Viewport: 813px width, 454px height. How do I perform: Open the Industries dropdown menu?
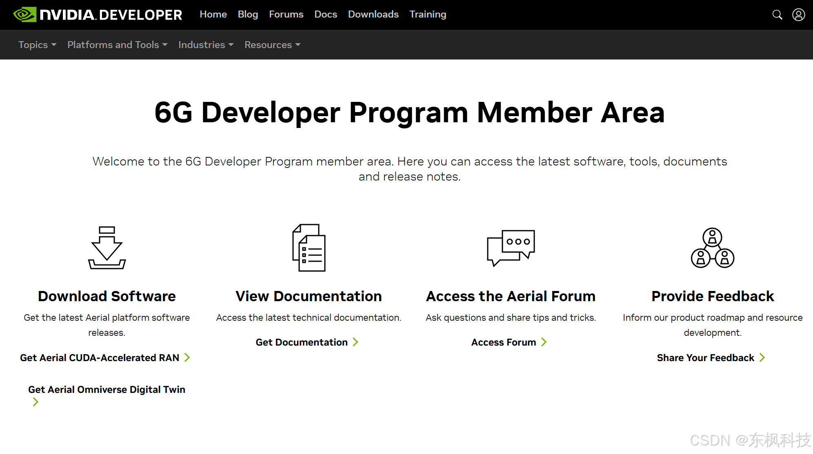click(206, 45)
